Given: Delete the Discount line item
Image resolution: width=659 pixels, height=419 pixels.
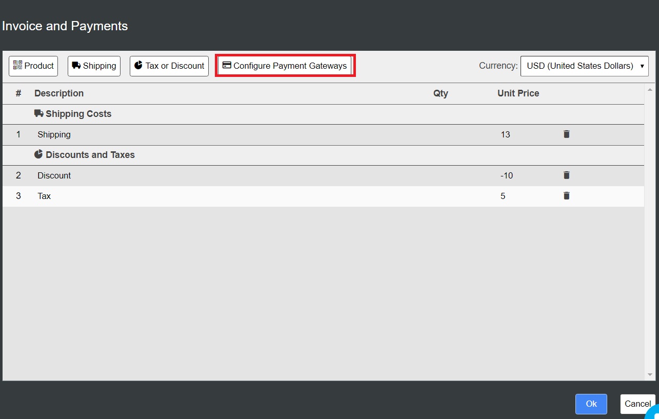Looking at the screenshot, I should point(566,175).
